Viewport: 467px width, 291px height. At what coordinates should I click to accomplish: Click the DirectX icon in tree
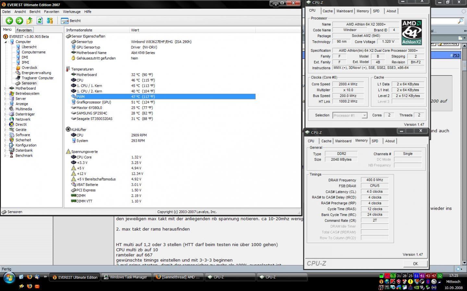point(12,125)
